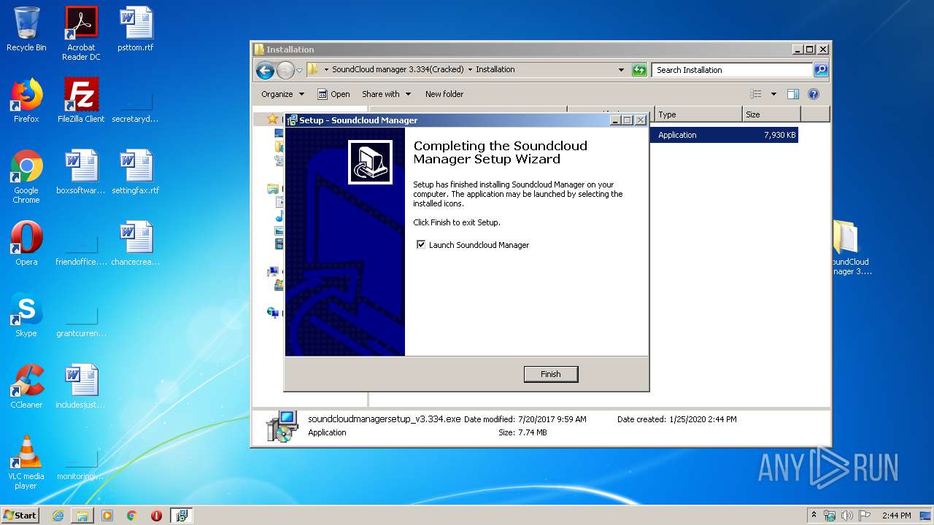Open the Recycle Bin desktop icon
934x525 pixels.
[x=26, y=29]
